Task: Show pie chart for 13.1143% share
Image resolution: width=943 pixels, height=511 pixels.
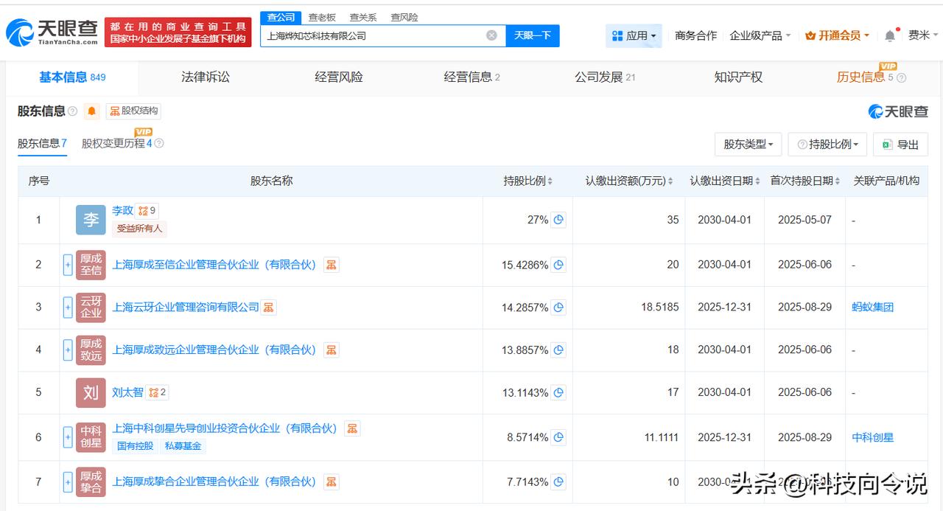Action: [x=558, y=393]
